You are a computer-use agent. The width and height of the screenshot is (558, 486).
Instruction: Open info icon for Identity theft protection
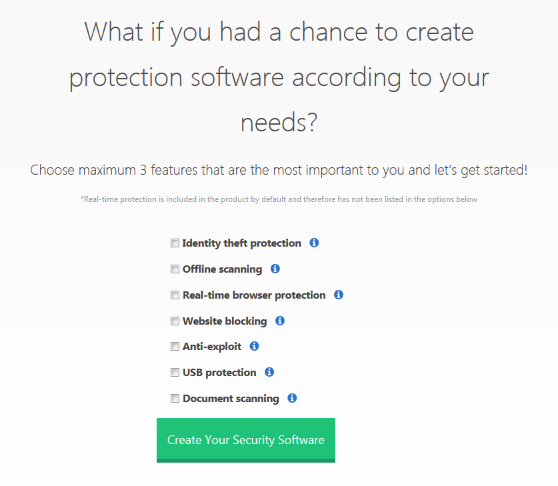pos(314,243)
